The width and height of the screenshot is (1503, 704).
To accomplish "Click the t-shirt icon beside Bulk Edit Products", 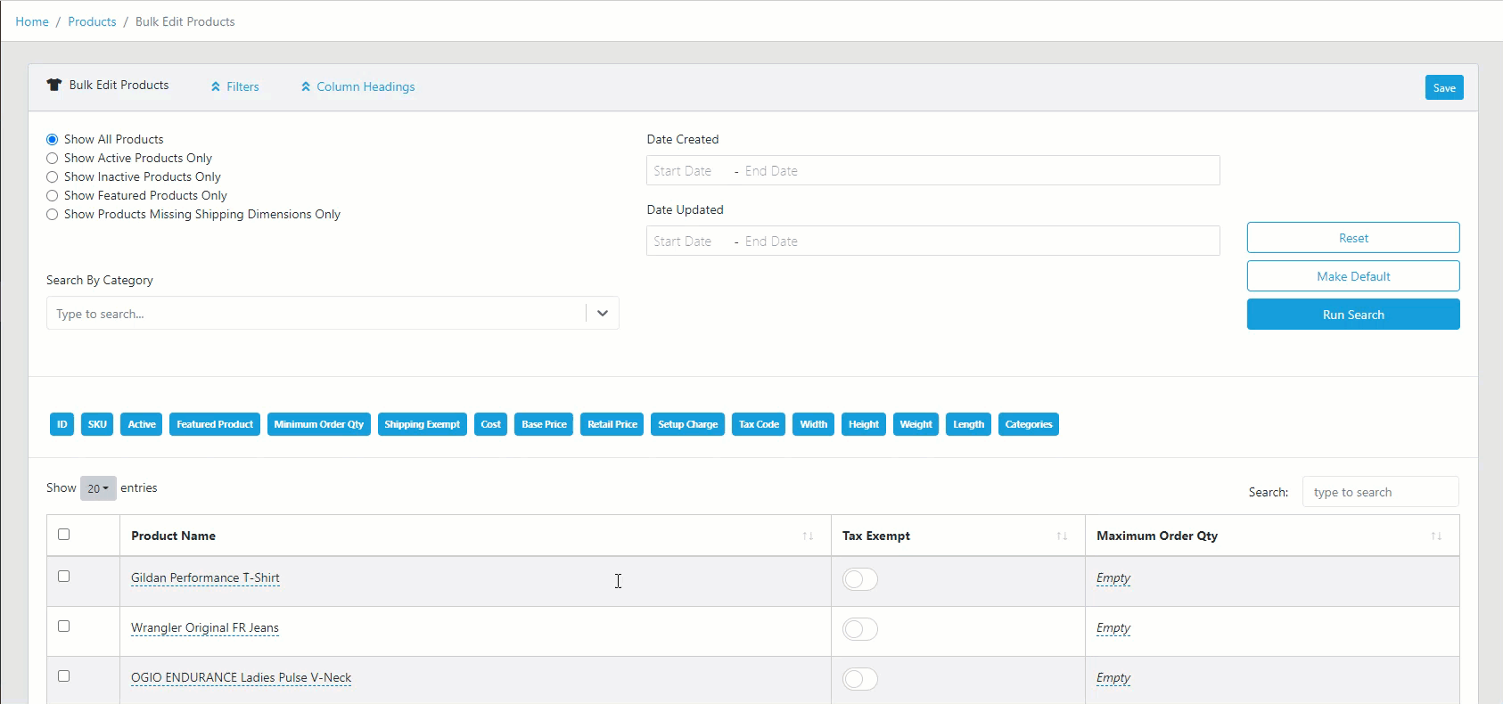I will (x=54, y=85).
